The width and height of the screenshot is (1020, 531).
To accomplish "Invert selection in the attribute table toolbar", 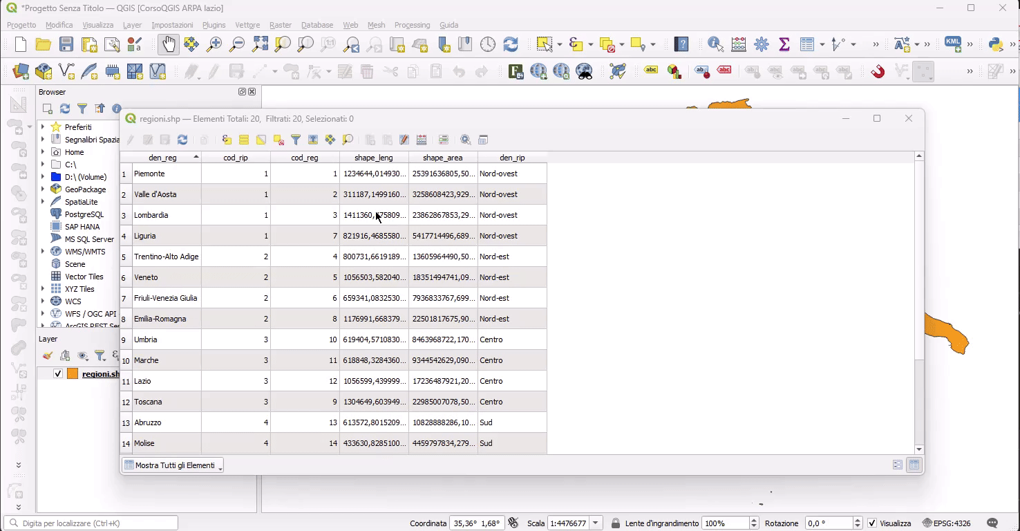I will [x=261, y=140].
